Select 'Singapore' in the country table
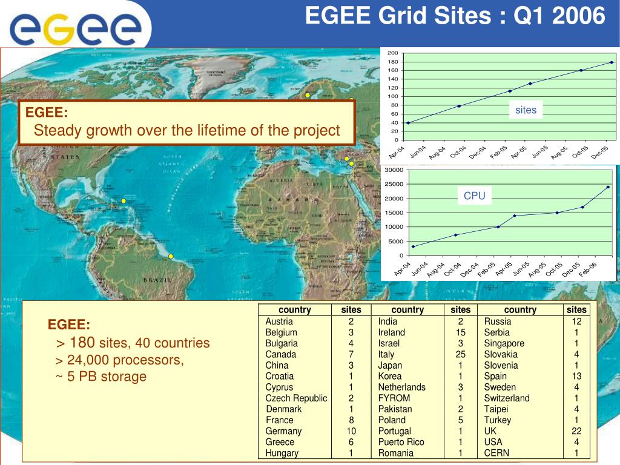620x465 pixels. pyautogui.click(x=504, y=343)
